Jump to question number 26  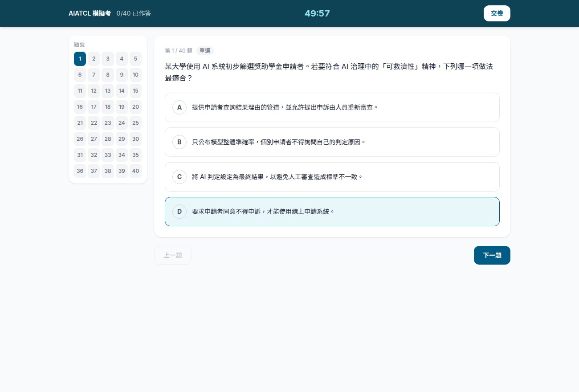pyautogui.click(x=80, y=139)
